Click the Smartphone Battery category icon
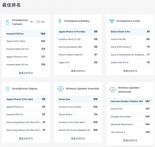The width and height of the screenshot is (155, 147). (x=60, y=21)
